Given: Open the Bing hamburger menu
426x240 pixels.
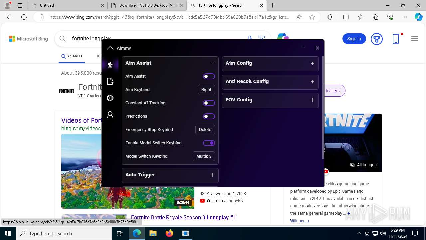Looking at the screenshot, I should click(415, 39).
